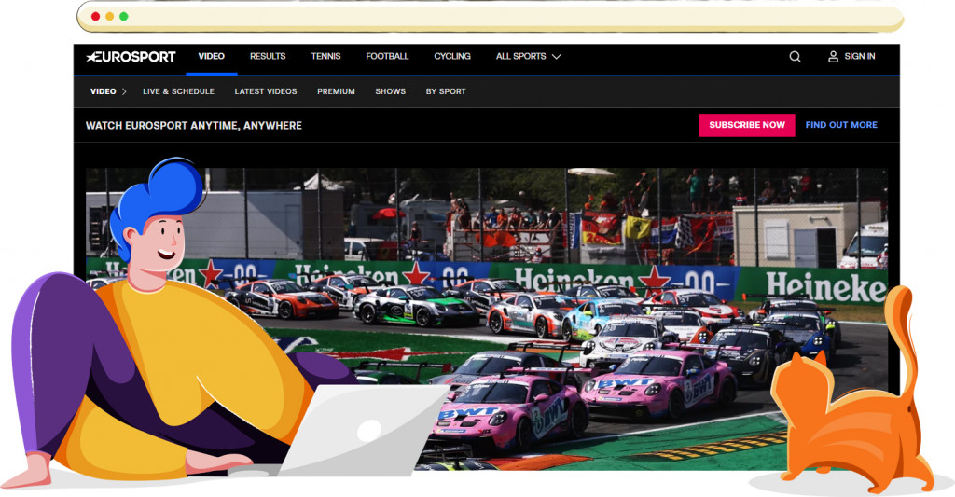
Task: Click the racing cars hero video image
Action: click(486, 319)
